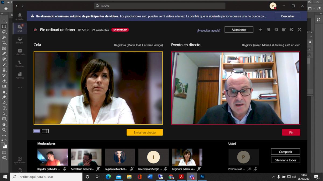The width and height of the screenshot is (323, 181).
Task: Open the Chat tab in Teams sidebar
Action: [x=20, y=28]
